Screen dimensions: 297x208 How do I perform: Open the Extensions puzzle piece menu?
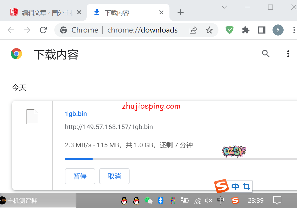245,30
